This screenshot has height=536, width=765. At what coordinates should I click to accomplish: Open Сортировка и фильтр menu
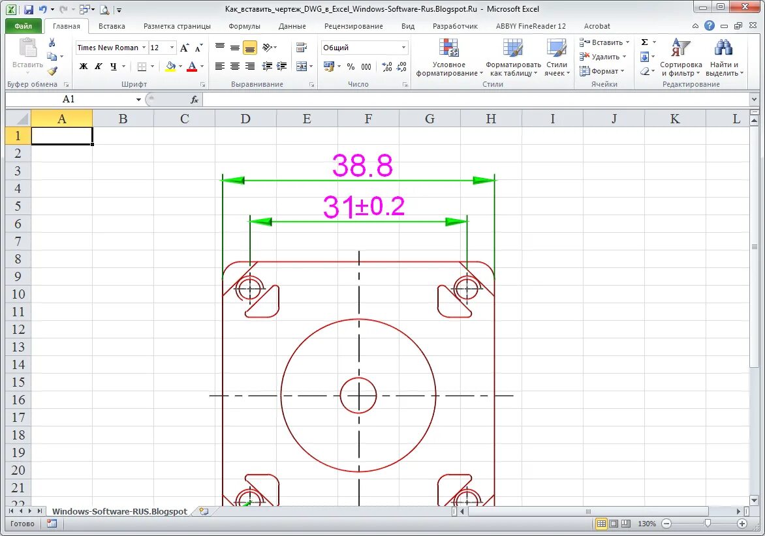(x=681, y=57)
